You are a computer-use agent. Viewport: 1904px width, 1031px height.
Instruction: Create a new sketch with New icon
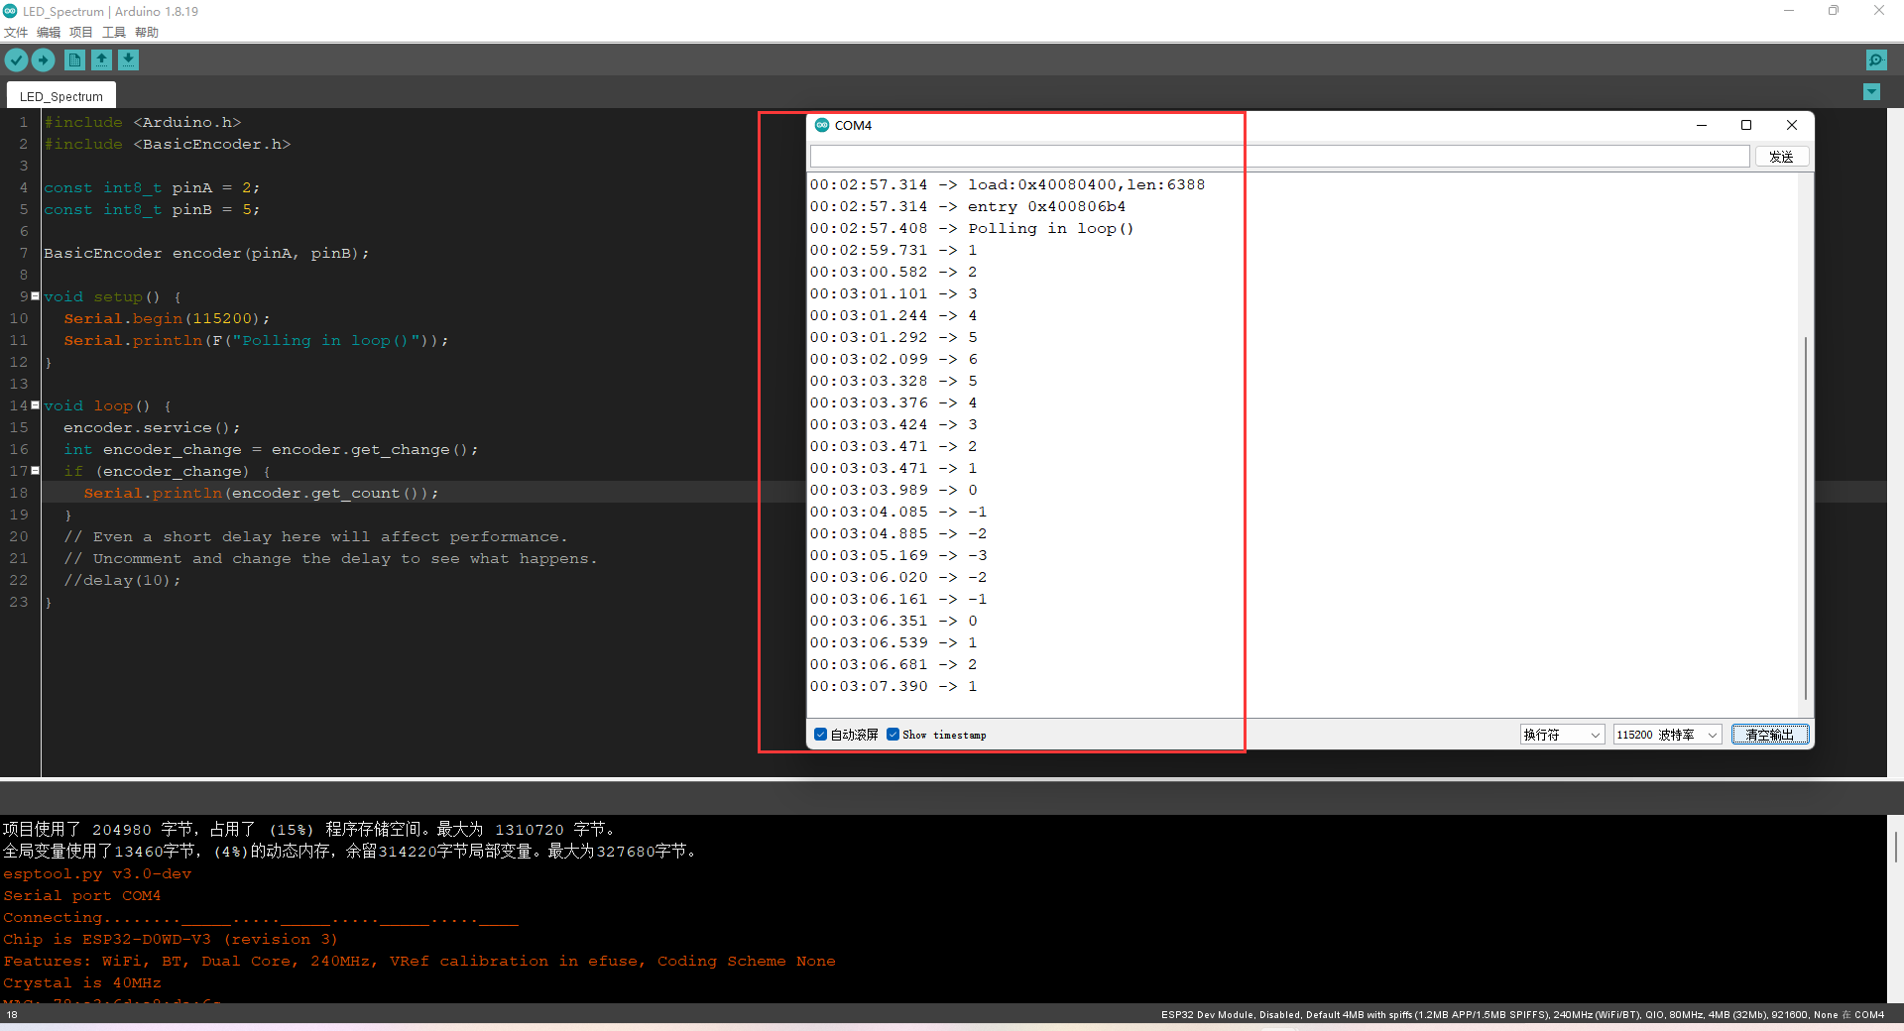pos(74,60)
